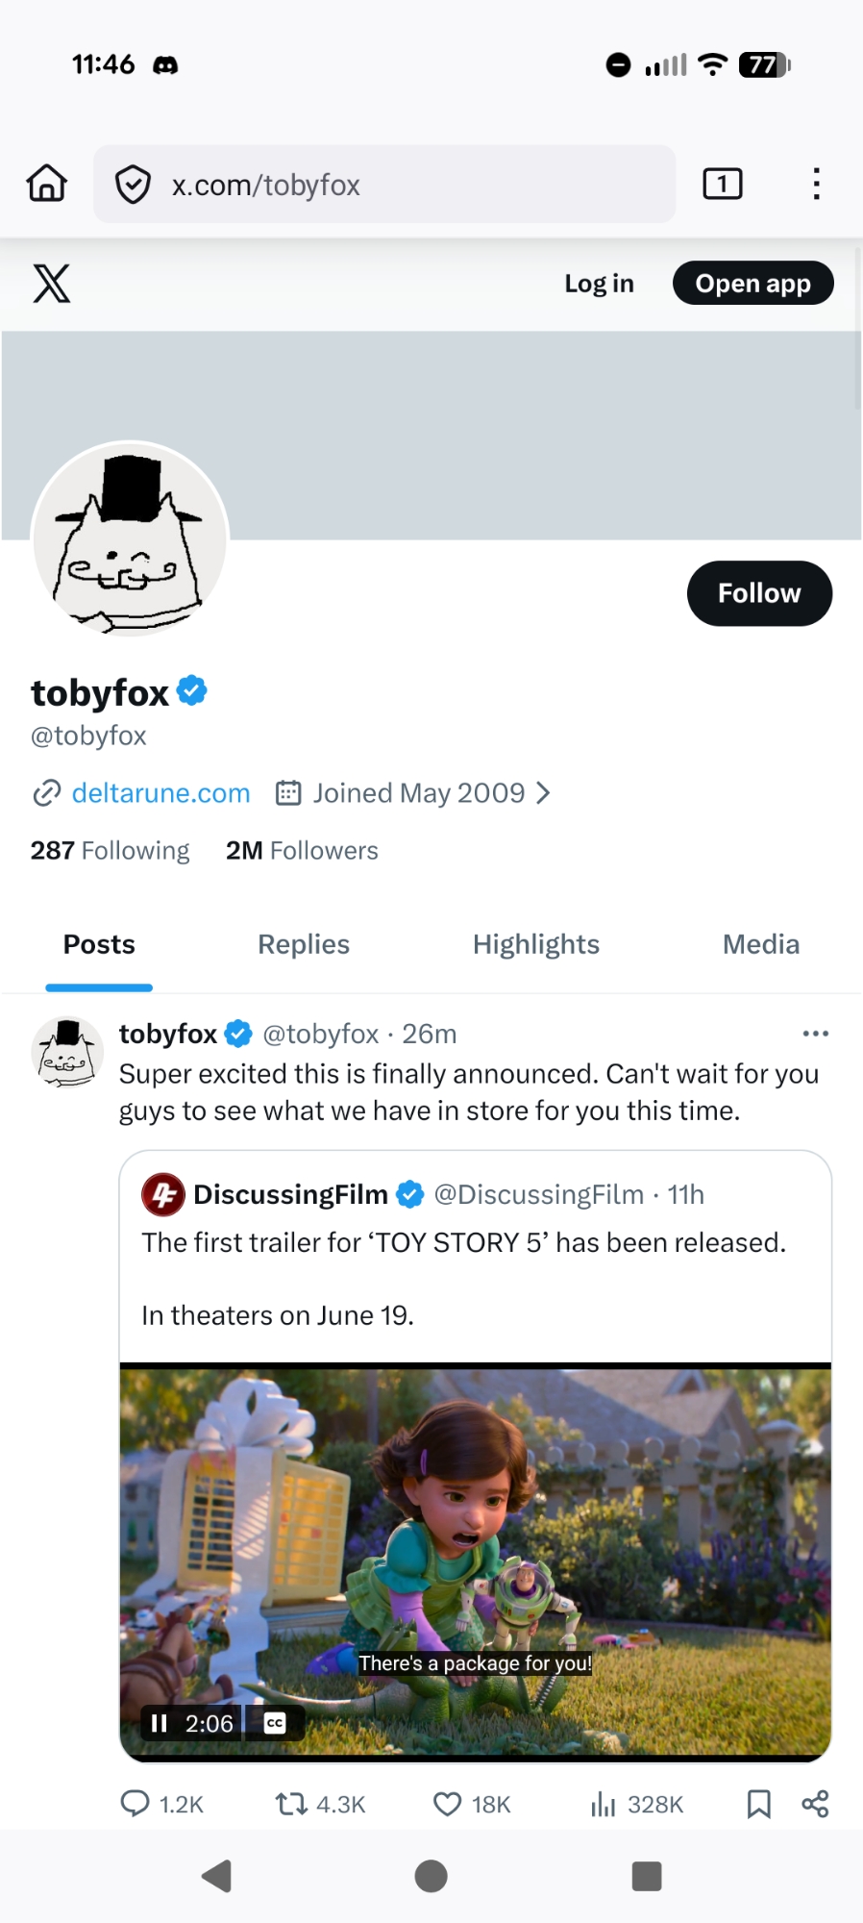Like the tobyfox post

pyautogui.click(x=448, y=1803)
